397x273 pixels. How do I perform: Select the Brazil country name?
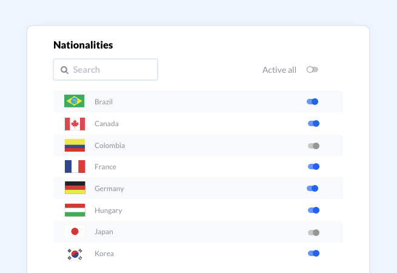tap(104, 102)
